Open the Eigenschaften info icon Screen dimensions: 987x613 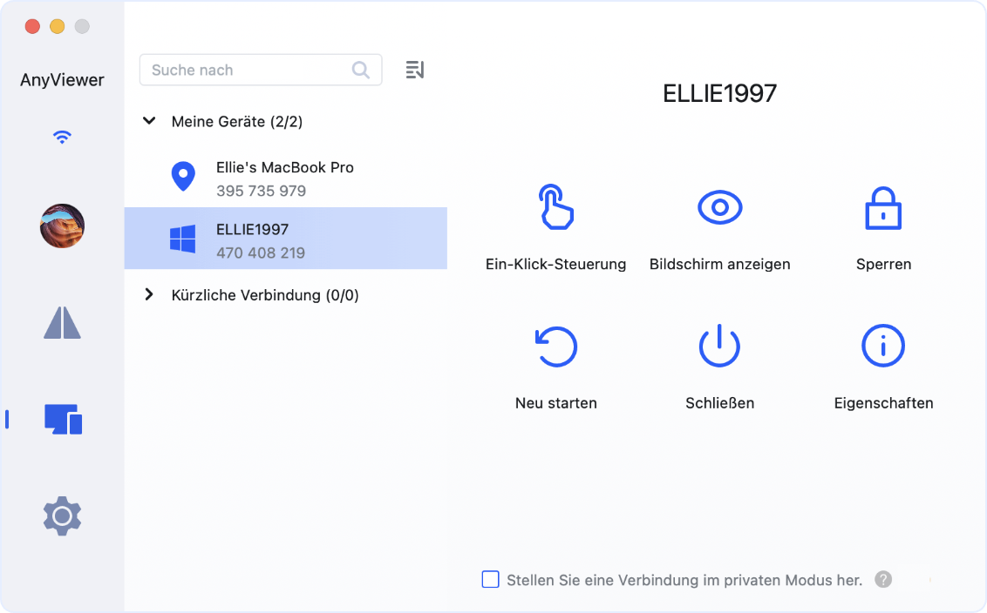click(882, 347)
